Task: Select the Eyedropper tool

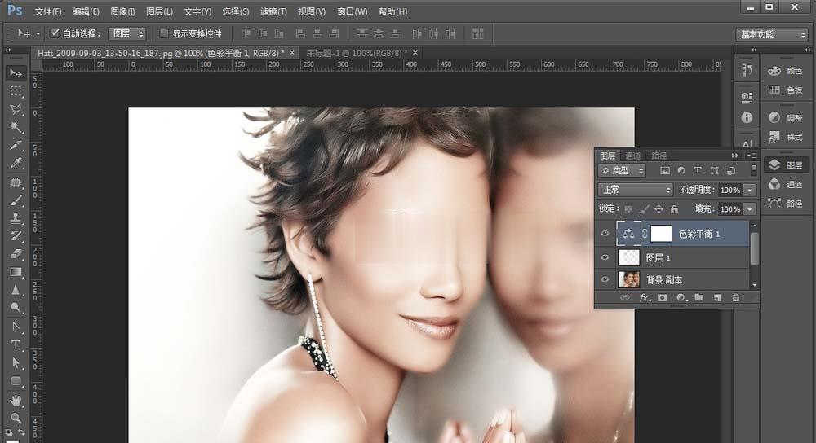Action: [16, 163]
